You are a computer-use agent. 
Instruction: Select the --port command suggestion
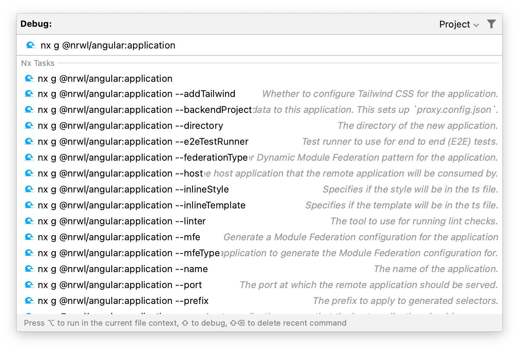click(259, 285)
